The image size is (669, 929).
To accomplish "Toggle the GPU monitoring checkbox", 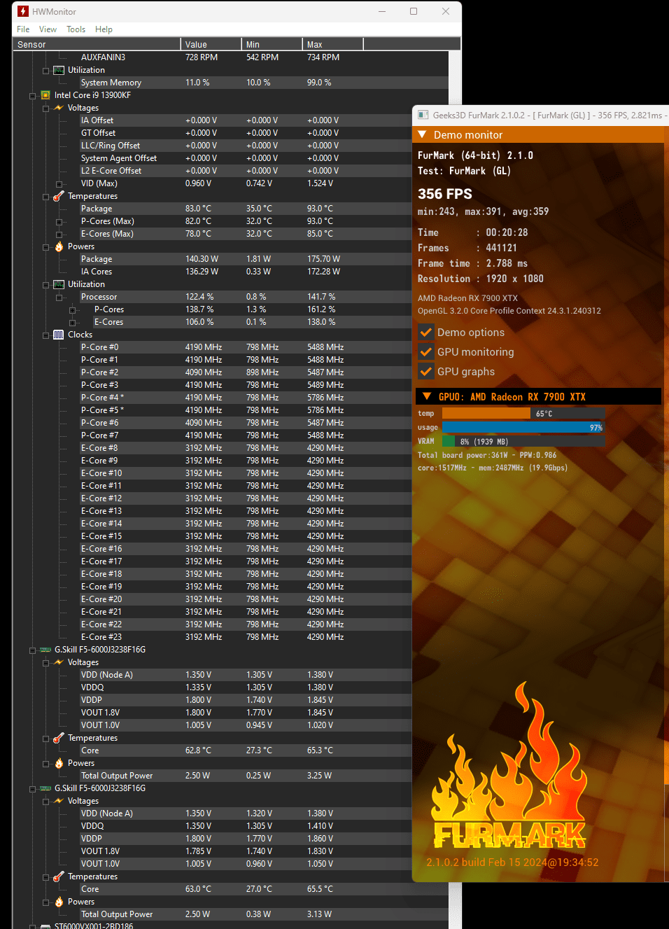I will tap(426, 351).
